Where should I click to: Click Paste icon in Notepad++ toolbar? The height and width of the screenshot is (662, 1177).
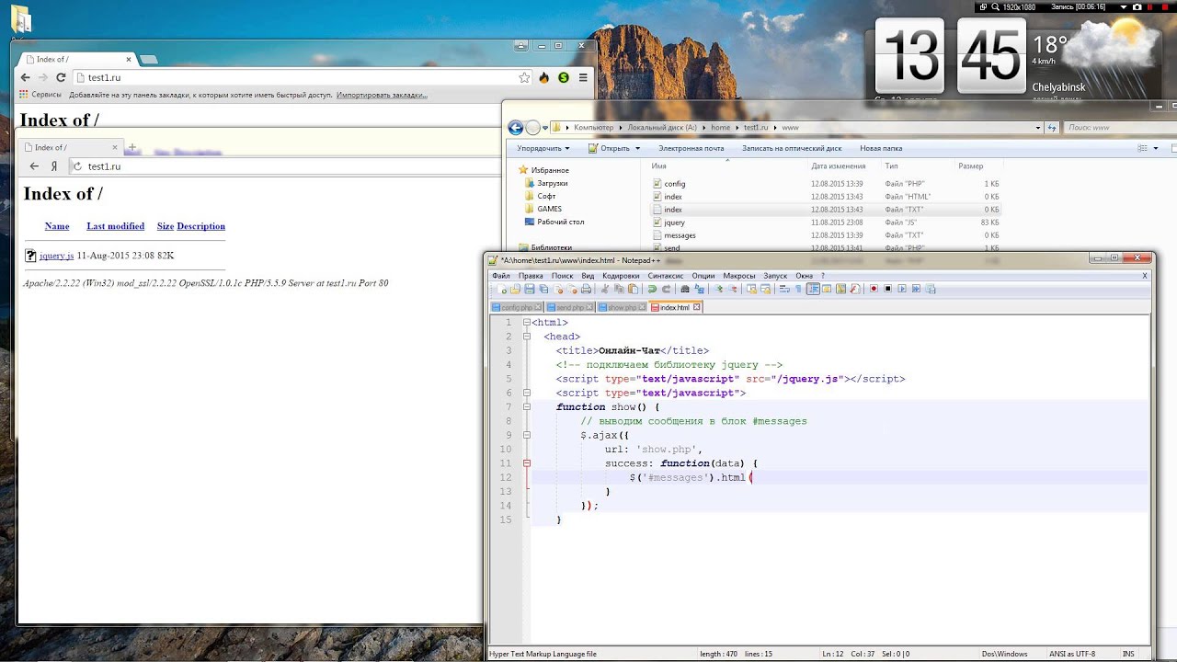tap(634, 289)
